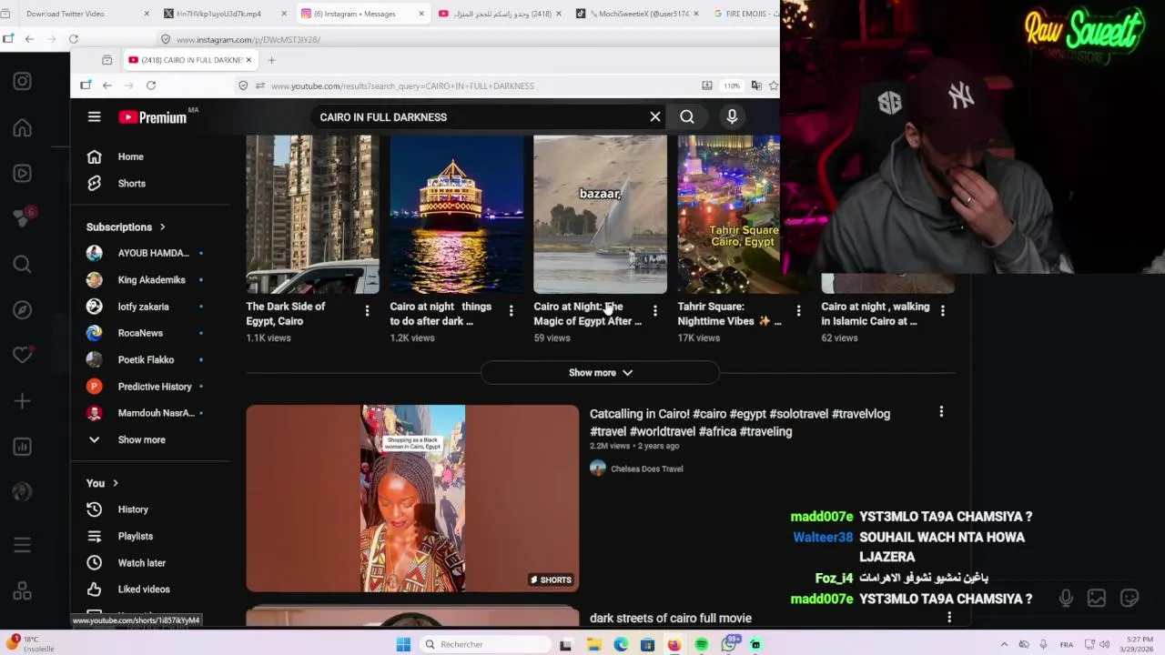
Task: Open Instagram search magnifier icon
Action: pyautogui.click(x=23, y=264)
